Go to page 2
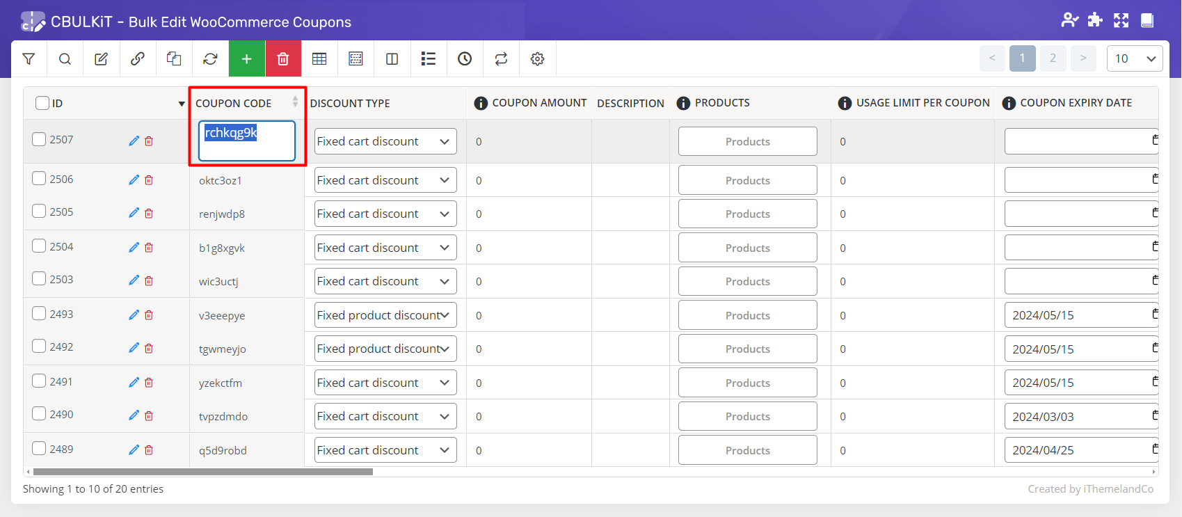 [x=1053, y=58]
